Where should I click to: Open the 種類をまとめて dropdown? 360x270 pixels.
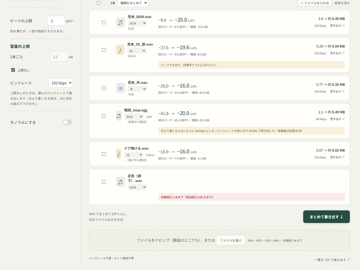(x=133, y=3)
